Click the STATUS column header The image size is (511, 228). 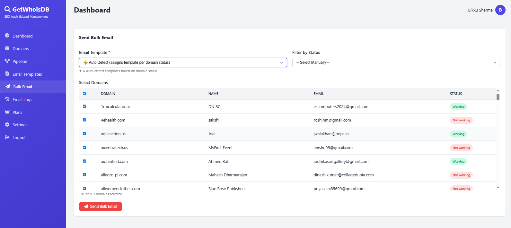coord(456,94)
